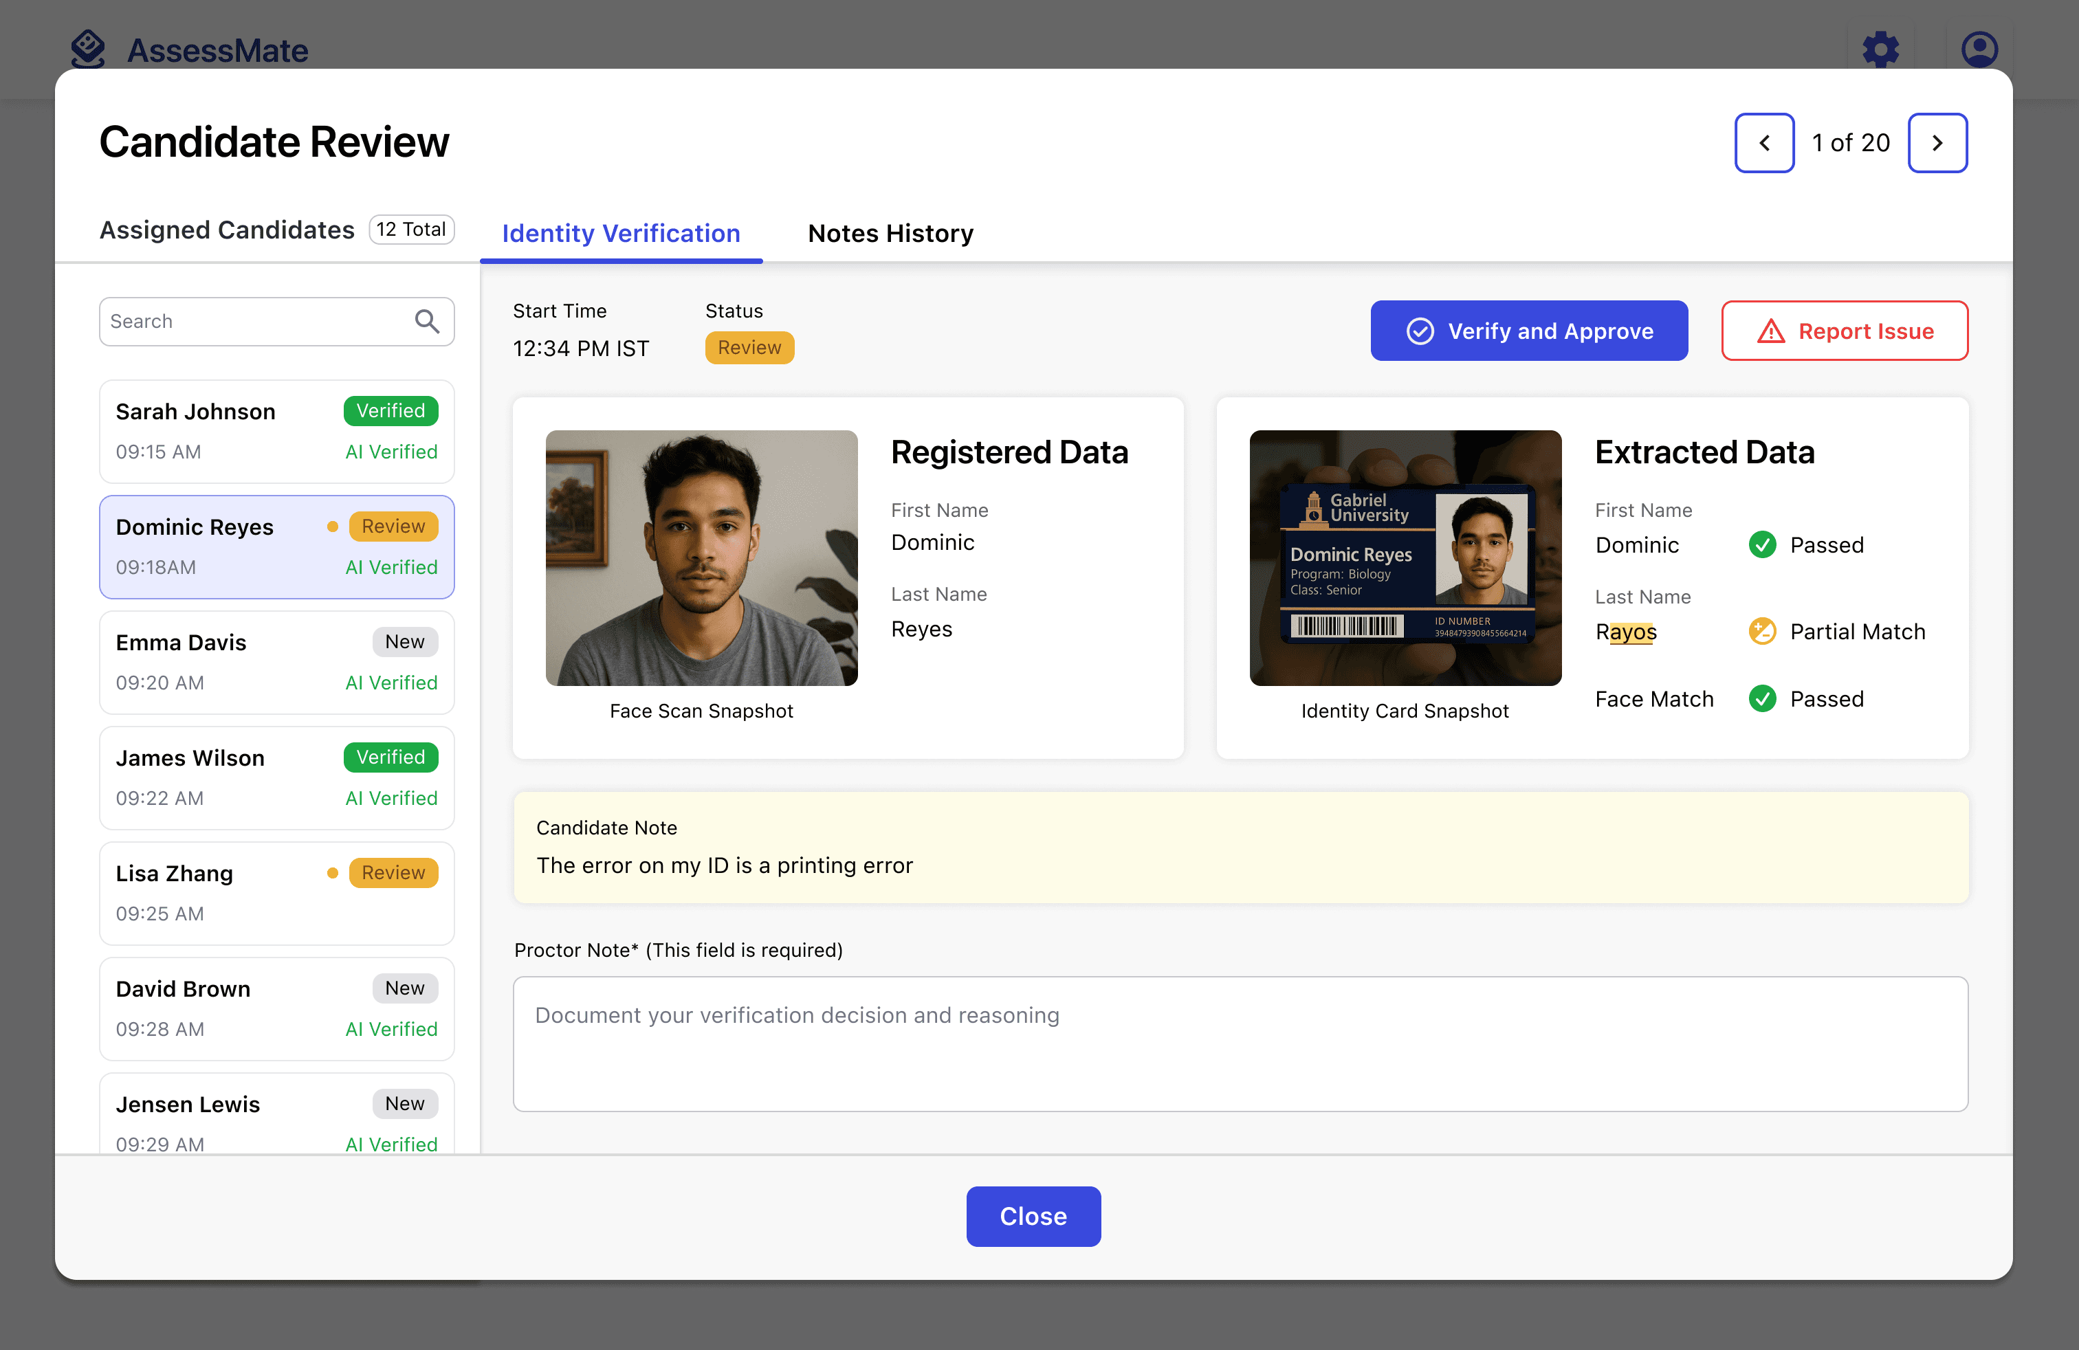
Task: Click the Face Match Passed checkmark icon
Action: (1762, 698)
